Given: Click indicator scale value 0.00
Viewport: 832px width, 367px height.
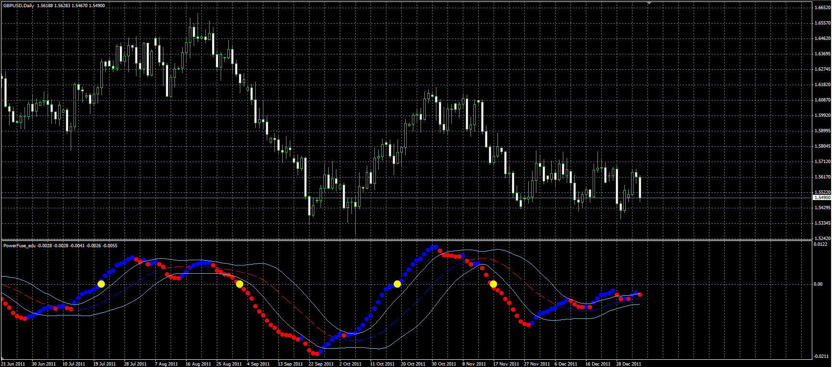Looking at the screenshot, I should (818, 284).
